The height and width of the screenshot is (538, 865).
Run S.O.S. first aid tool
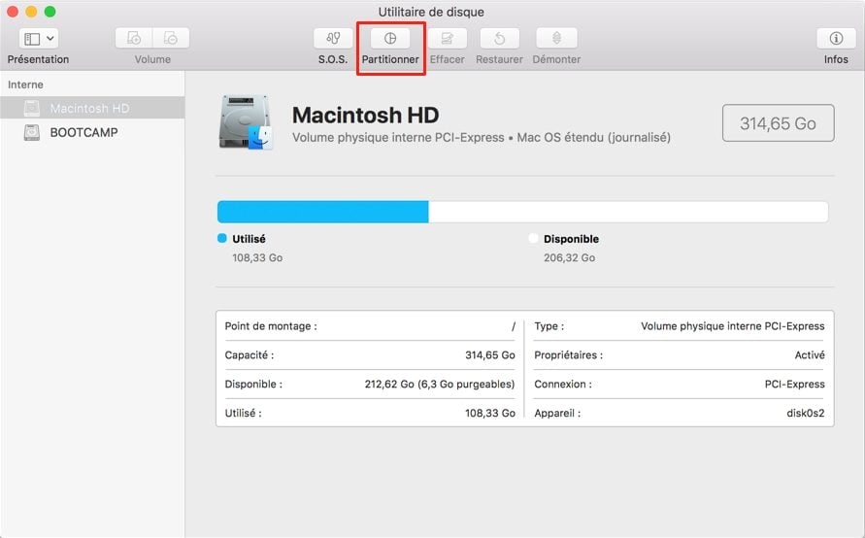[x=333, y=38]
